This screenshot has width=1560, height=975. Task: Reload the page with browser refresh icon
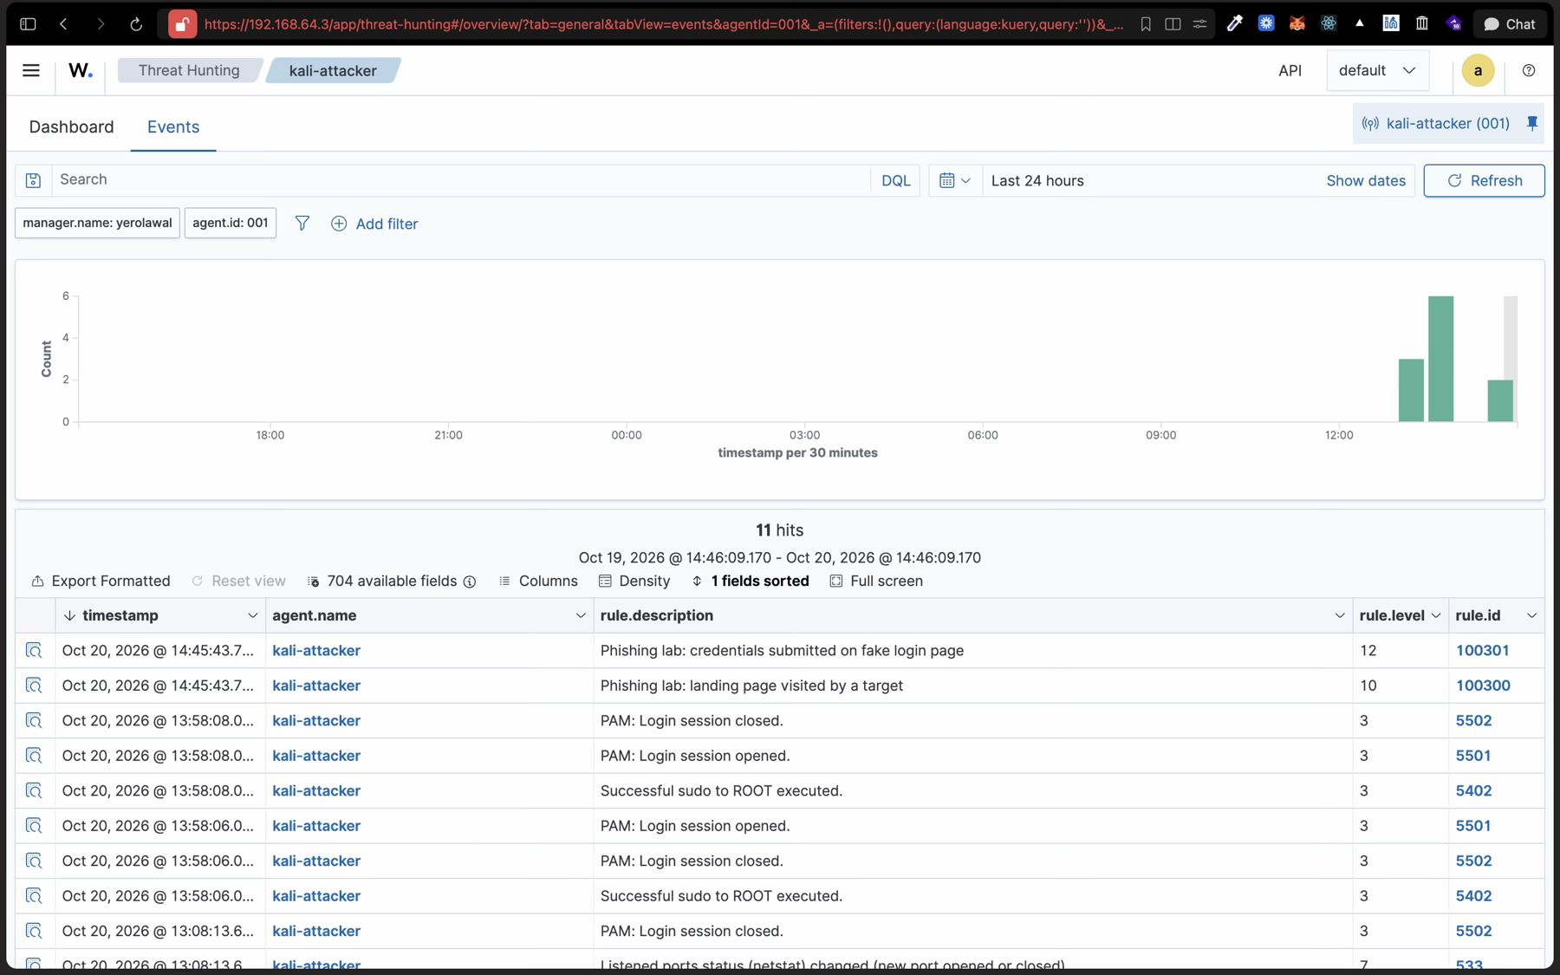pos(136,24)
